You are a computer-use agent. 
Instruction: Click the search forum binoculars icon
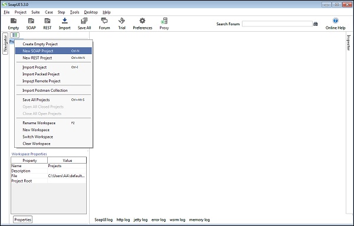point(316,24)
